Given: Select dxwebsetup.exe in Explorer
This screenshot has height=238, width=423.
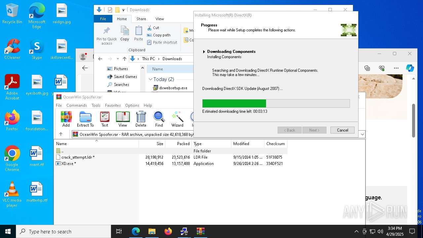Looking at the screenshot, I should pos(170,88).
